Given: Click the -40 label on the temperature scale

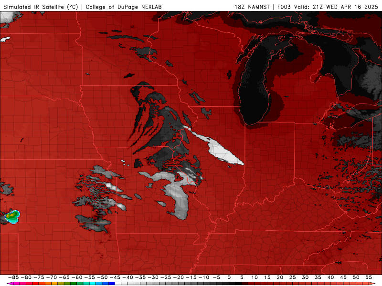Looking at the screenshot, I should [127, 277].
